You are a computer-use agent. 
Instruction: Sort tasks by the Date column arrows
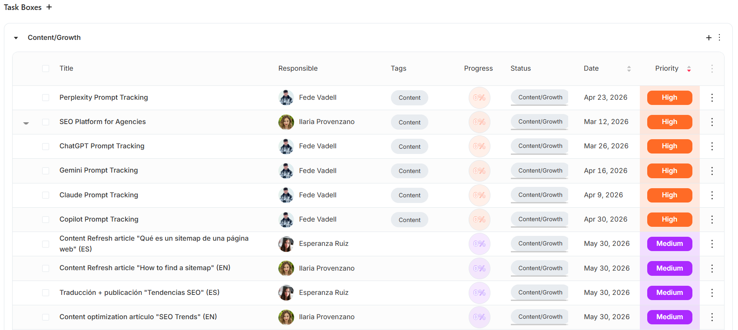pyautogui.click(x=629, y=69)
